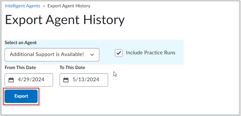Click Export Agent History breadcrumb text
The image size is (241, 116).
click(x=69, y=6)
